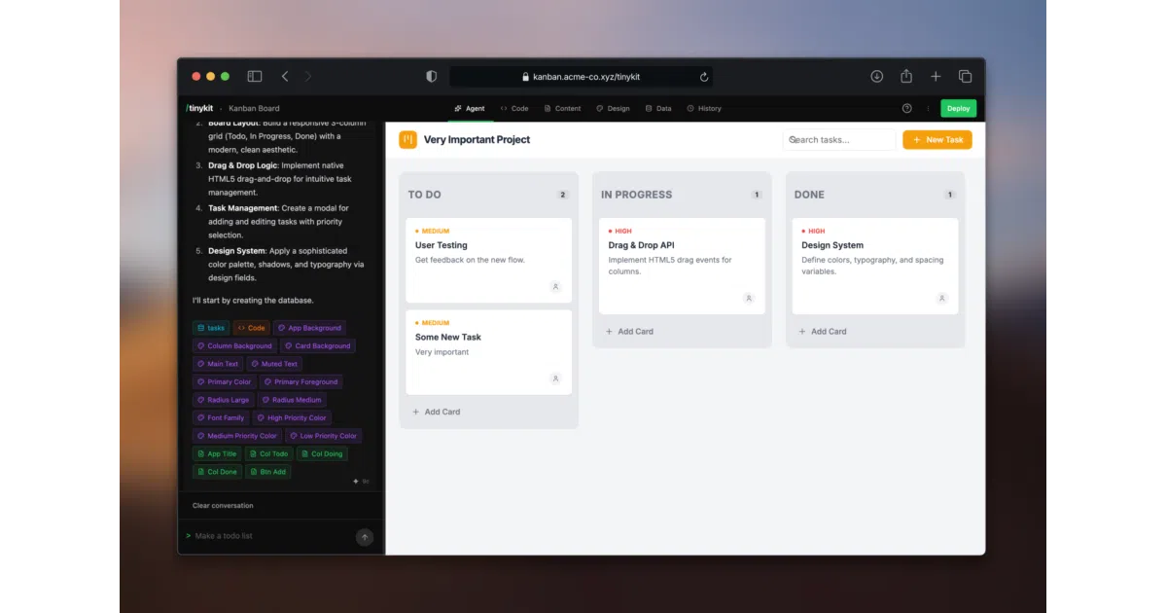Create a task with New Task button
This screenshot has width=1167, height=613.
coord(937,139)
